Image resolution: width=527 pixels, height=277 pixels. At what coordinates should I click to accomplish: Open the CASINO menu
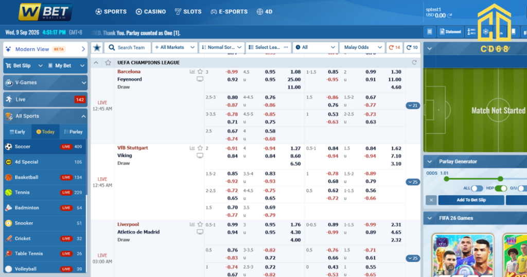(151, 12)
